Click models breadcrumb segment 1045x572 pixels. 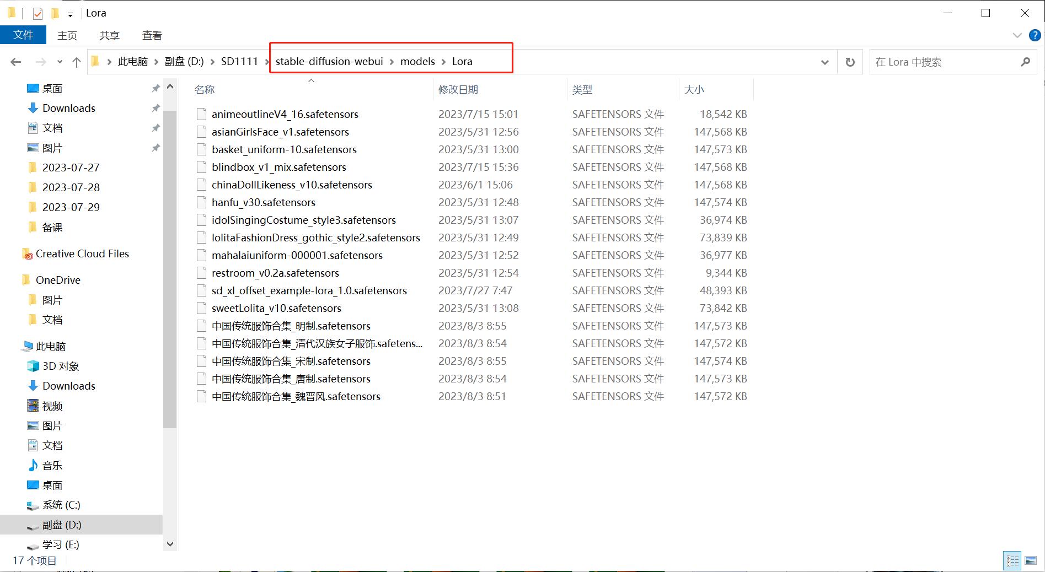(x=417, y=61)
